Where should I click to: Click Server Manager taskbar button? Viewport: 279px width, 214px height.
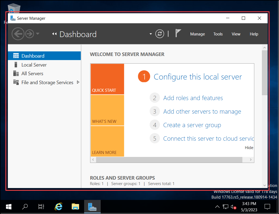(x=92, y=206)
